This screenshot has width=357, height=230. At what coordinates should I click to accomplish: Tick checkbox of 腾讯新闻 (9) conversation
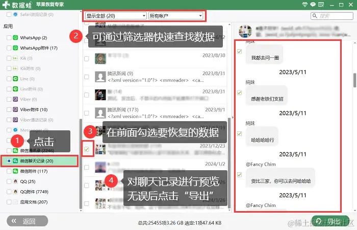click(x=87, y=77)
